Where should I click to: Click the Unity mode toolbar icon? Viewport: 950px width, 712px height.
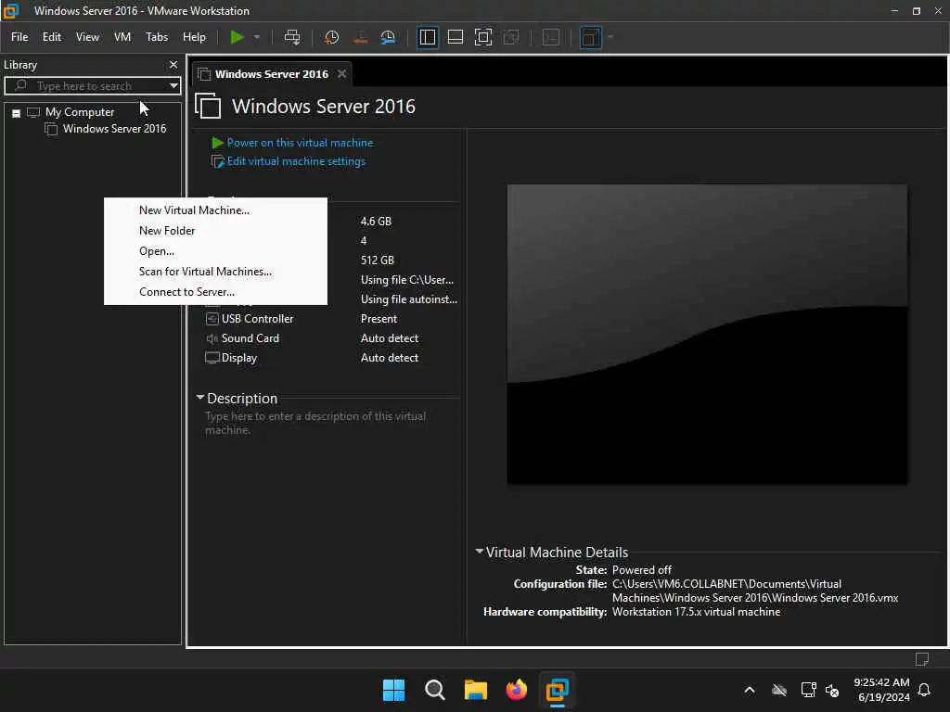(511, 37)
